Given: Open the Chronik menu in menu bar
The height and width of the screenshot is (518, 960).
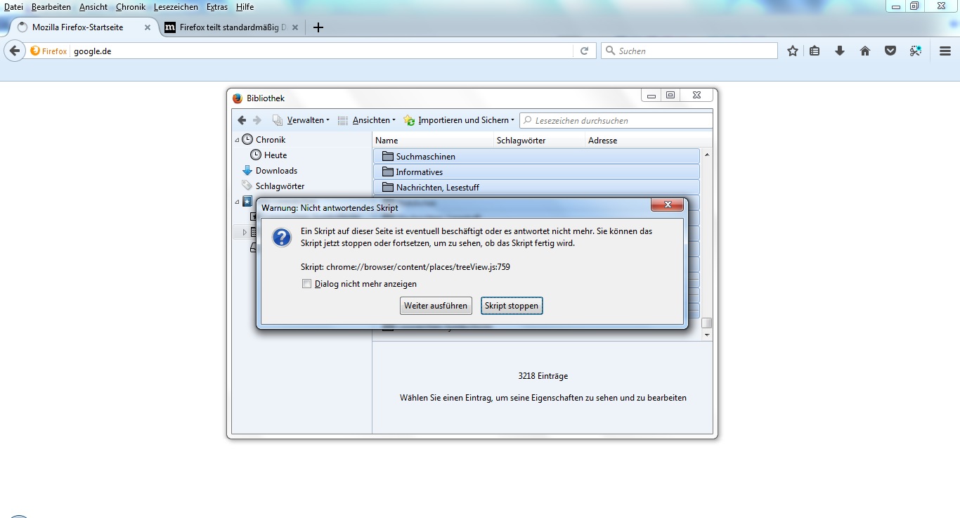Looking at the screenshot, I should [131, 7].
